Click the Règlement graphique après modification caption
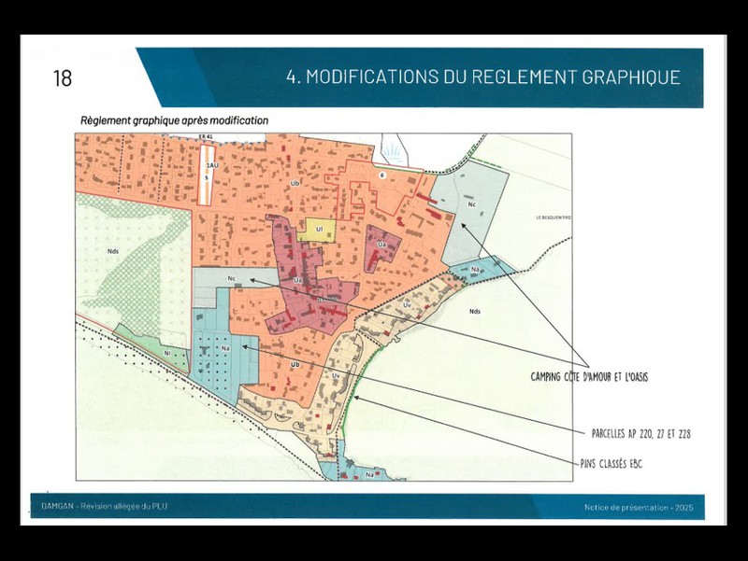 pos(174,120)
